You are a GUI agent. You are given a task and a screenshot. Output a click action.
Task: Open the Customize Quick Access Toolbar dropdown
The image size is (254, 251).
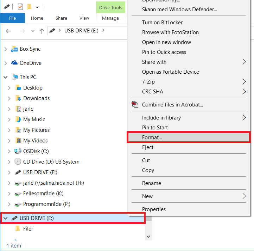(x=37, y=7)
